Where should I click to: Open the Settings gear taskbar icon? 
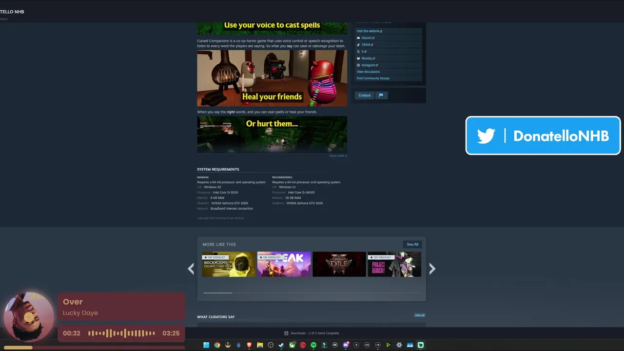[x=399, y=345]
